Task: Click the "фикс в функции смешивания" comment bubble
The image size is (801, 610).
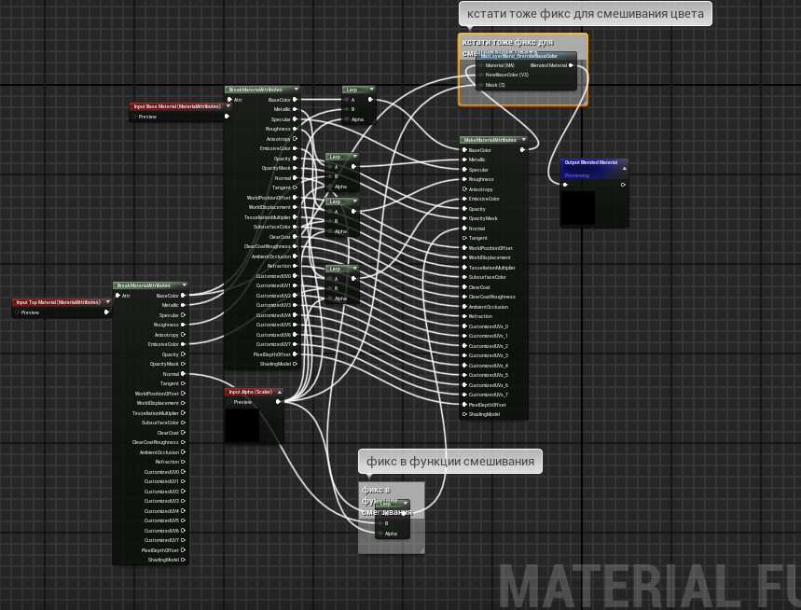Action: point(450,461)
